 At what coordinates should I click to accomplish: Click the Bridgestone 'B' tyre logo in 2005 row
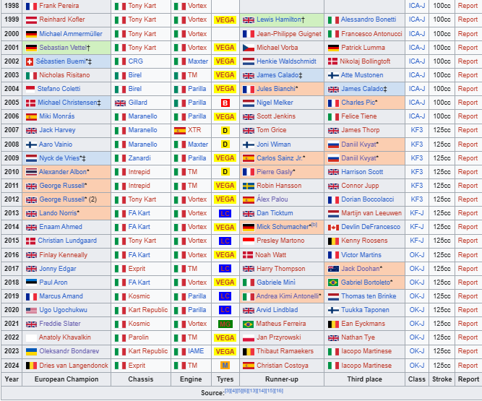225,103
